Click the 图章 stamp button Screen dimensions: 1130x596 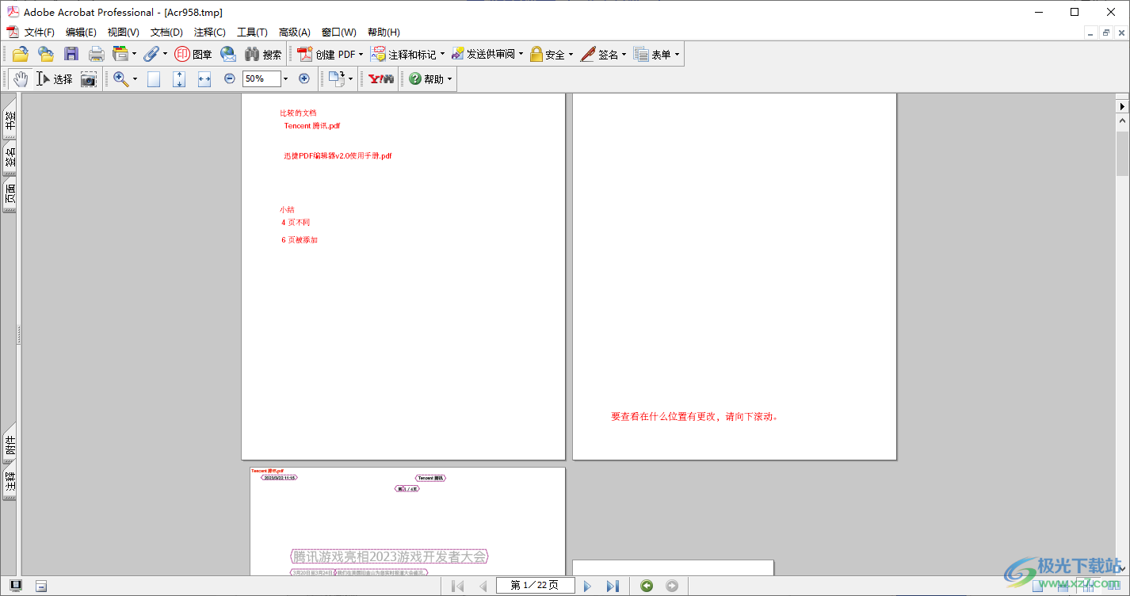(x=193, y=54)
